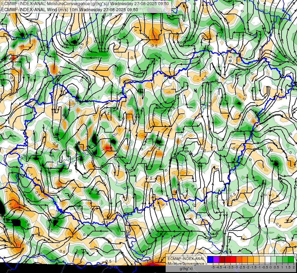The height and width of the screenshot is (273, 297).
Task: Click the MoistureConvergence header line at top
Action: pyautogui.click(x=85, y=4)
